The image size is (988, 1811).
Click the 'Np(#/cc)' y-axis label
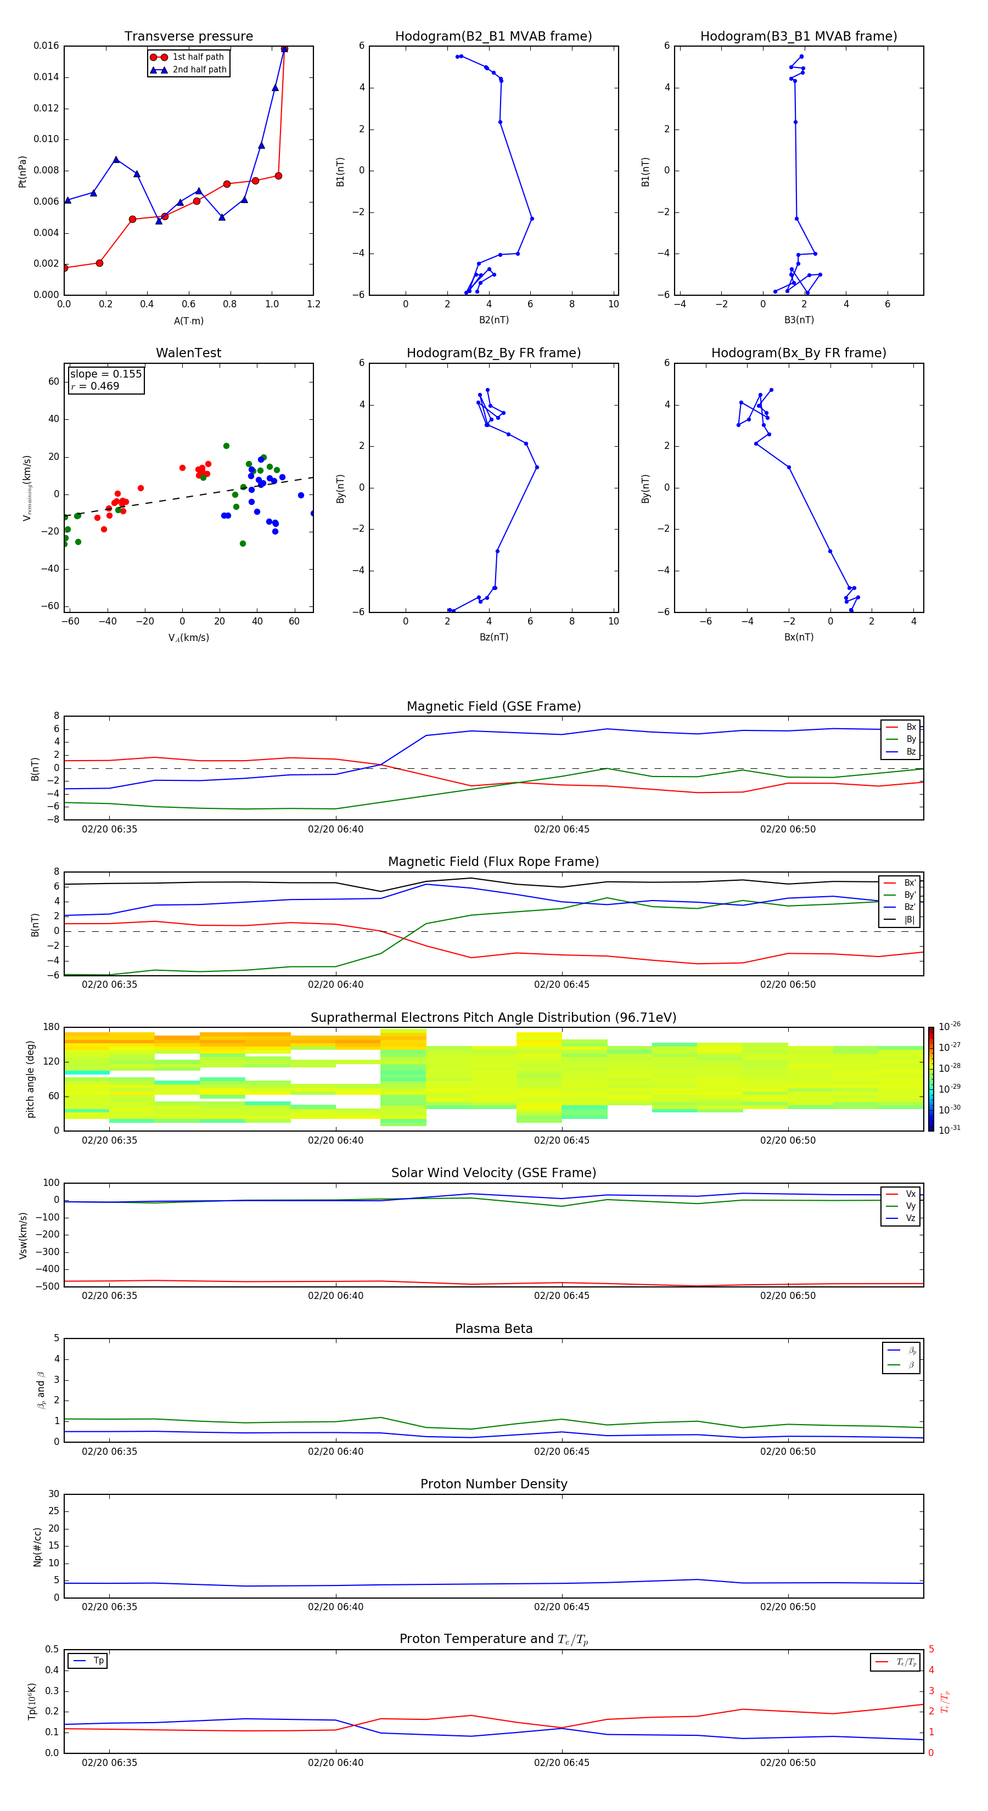(37, 1546)
